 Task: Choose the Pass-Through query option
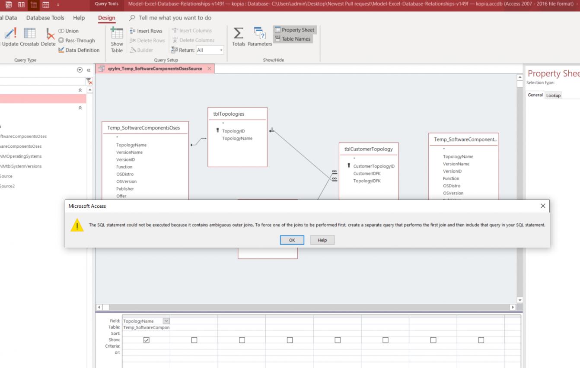(76, 41)
